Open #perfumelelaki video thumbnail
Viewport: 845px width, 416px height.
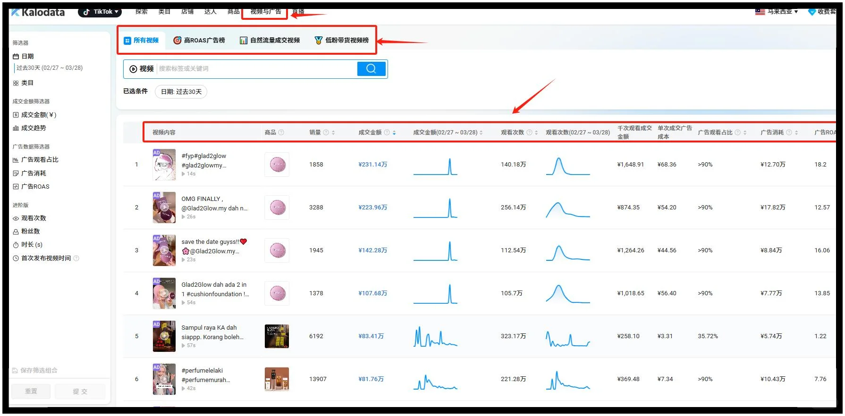(x=164, y=379)
